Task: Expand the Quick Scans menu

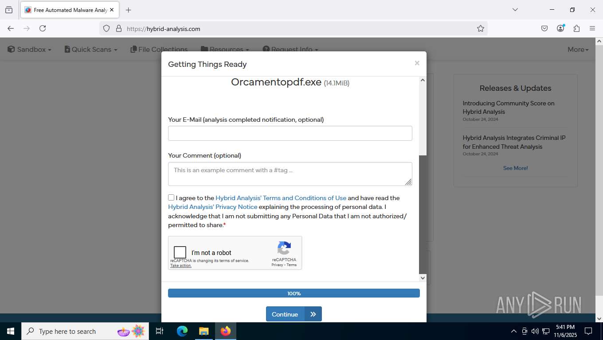Action: pos(91,49)
